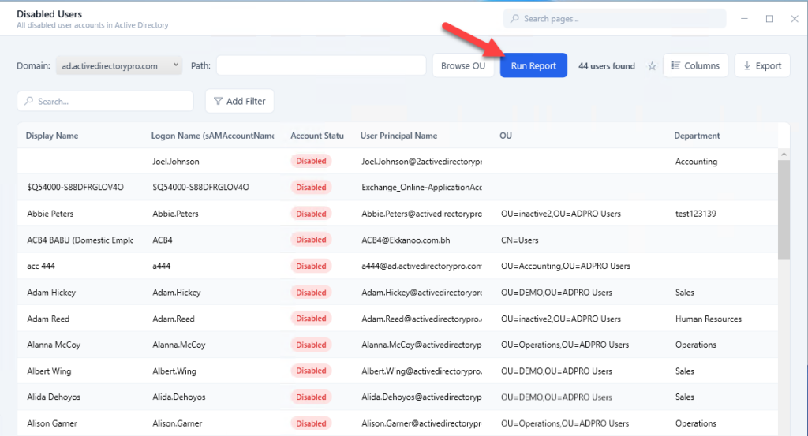Screen dimensions: 808x436
Task: Select the Alida Dehoyos display name
Action: click(54, 397)
